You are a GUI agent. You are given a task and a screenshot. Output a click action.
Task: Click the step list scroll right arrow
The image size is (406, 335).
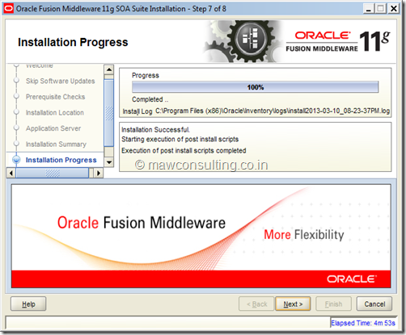[99, 173]
